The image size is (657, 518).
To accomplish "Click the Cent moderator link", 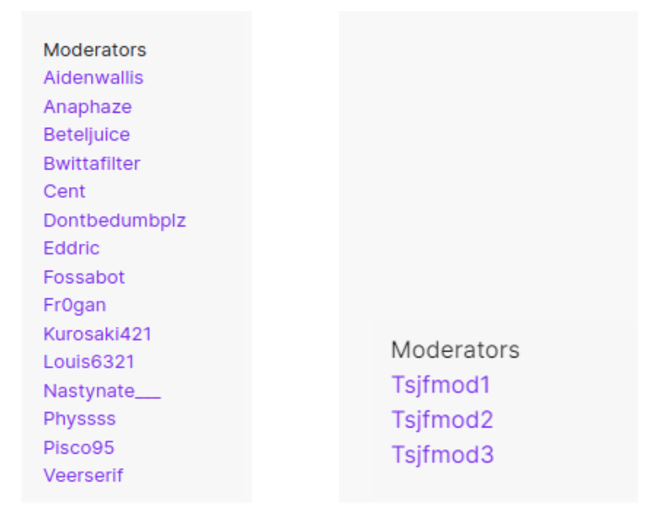I will click(65, 191).
